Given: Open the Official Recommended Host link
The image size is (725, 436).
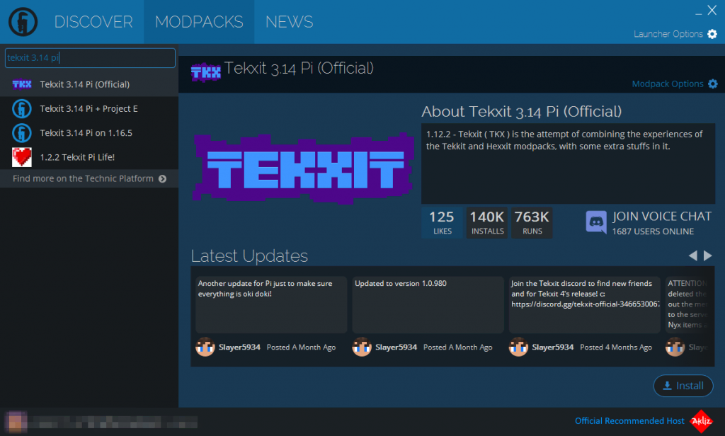Looking at the screenshot, I should pyautogui.click(x=629, y=420).
